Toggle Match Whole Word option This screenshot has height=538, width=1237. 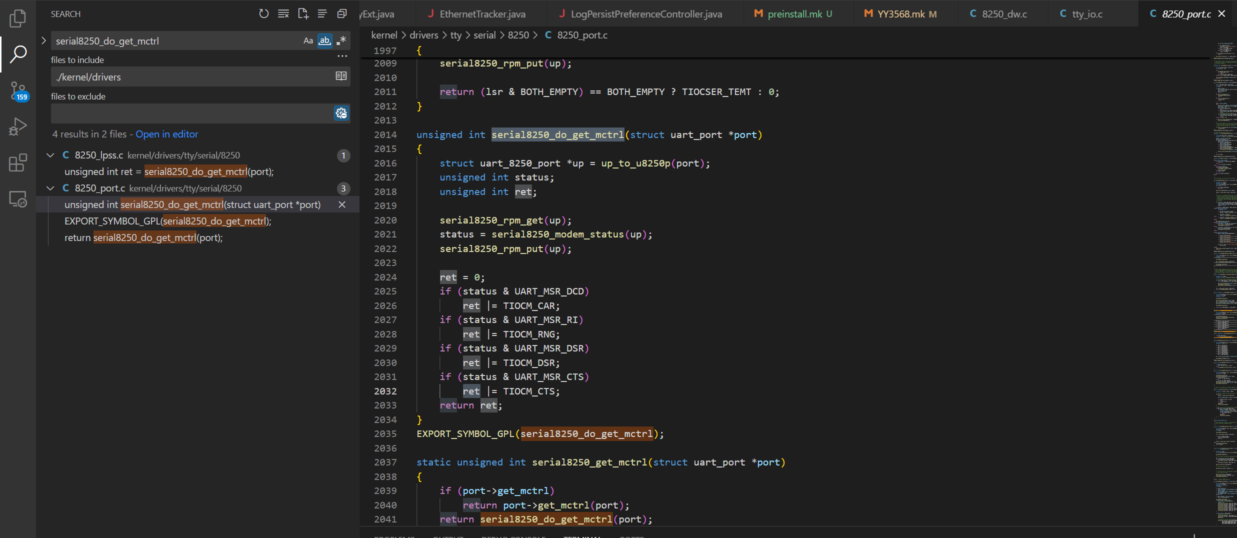coord(325,41)
